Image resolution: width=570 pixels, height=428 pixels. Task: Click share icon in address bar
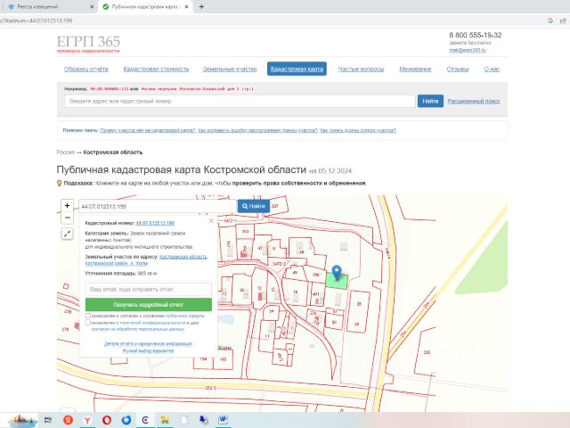pos(563,21)
